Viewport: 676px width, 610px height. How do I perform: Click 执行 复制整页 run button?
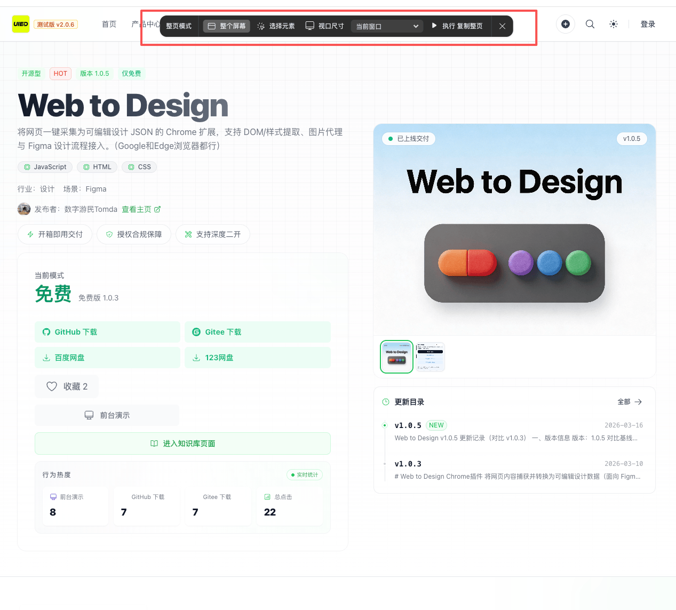457,26
